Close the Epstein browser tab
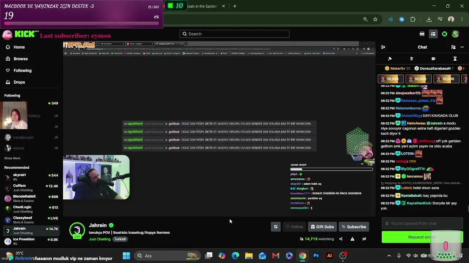Viewport: 469px width, 263px height. [x=223, y=6]
